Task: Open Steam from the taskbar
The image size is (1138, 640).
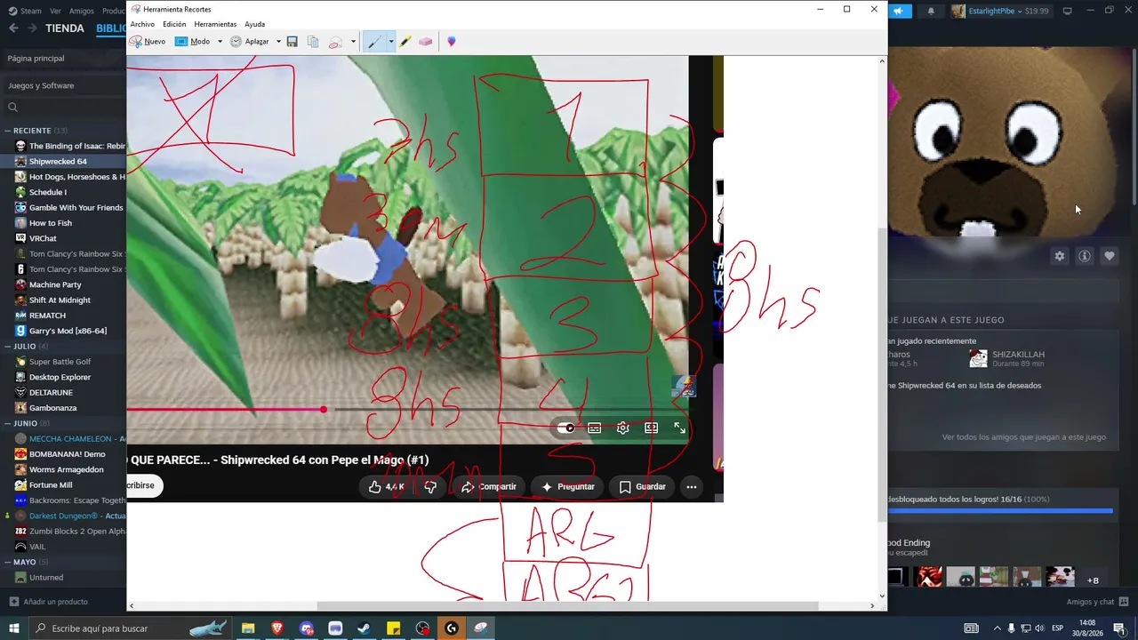Action: tap(364, 628)
